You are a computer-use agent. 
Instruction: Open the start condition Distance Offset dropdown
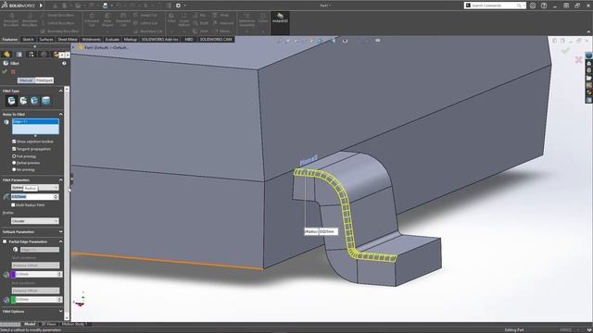[x=35, y=265]
